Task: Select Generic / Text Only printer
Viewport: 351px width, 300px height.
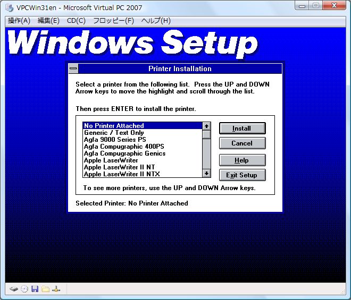Action: pyautogui.click(x=143, y=133)
